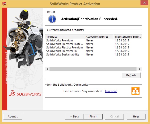This screenshot has height=124, width=150.
Task: Select the SolidWorks Sustainability row
Action: 93,54
